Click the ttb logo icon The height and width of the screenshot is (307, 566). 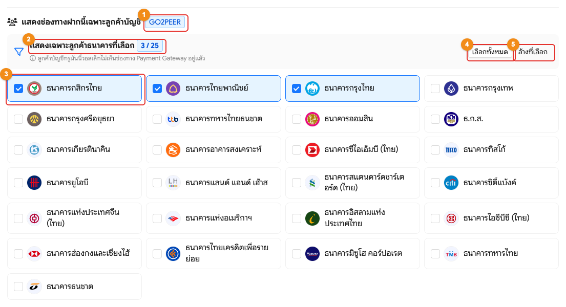click(x=173, y=119)
